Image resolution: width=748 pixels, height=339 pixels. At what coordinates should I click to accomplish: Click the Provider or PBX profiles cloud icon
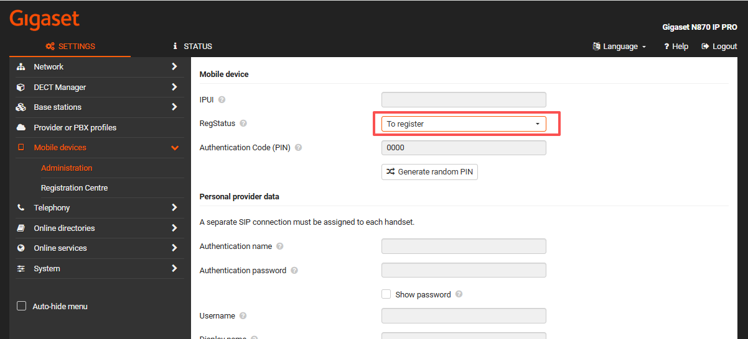pyautogui.click(x=21, y=127)
